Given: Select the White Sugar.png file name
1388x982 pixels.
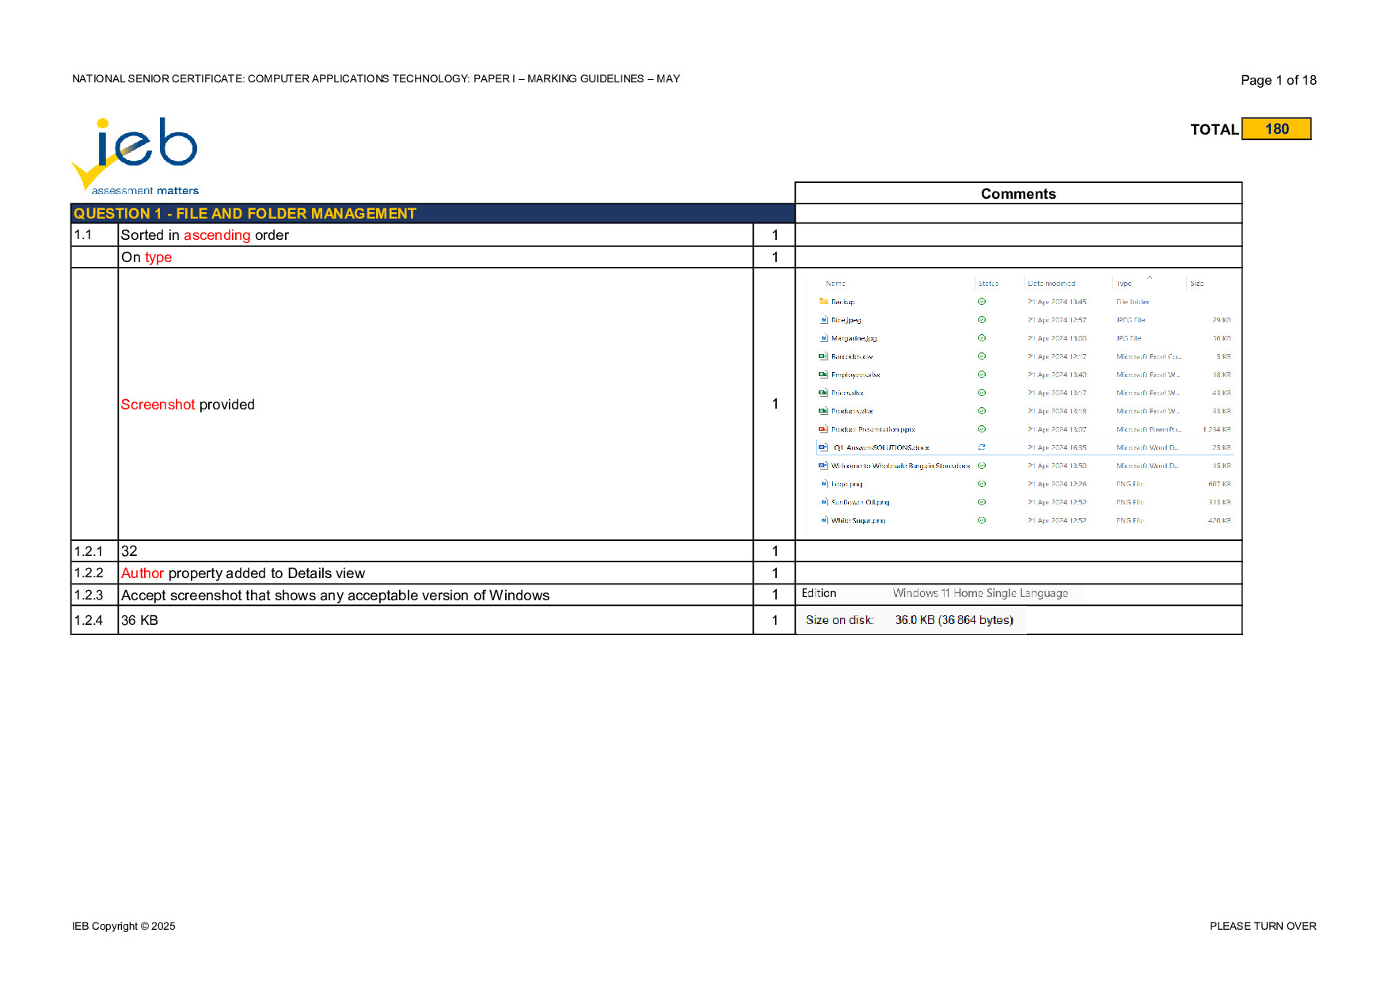Looking at the screenshot, I should [858, 520].
